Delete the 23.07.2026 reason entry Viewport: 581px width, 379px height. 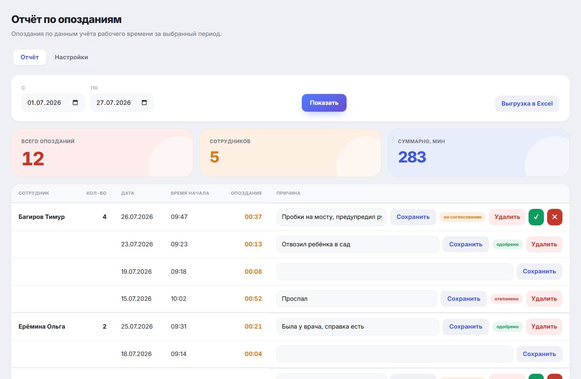click(544, 244)
